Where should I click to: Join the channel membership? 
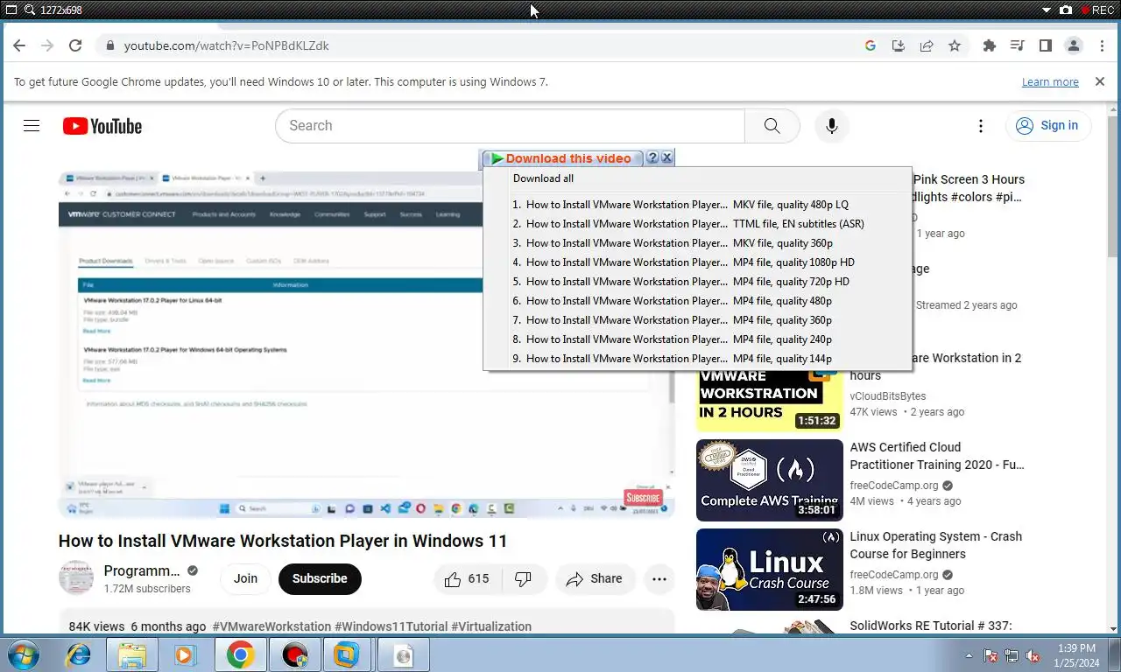coord(245,578)
